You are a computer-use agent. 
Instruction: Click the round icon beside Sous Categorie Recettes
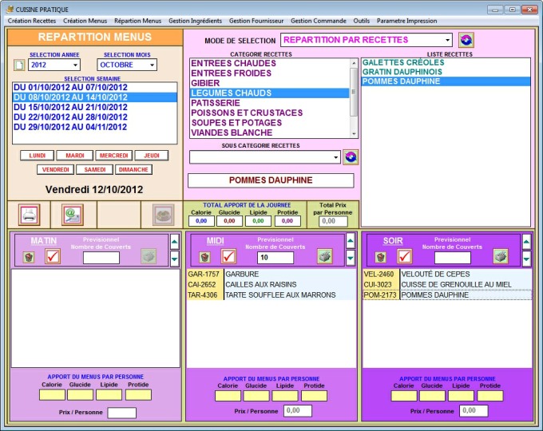click(350, 157)
